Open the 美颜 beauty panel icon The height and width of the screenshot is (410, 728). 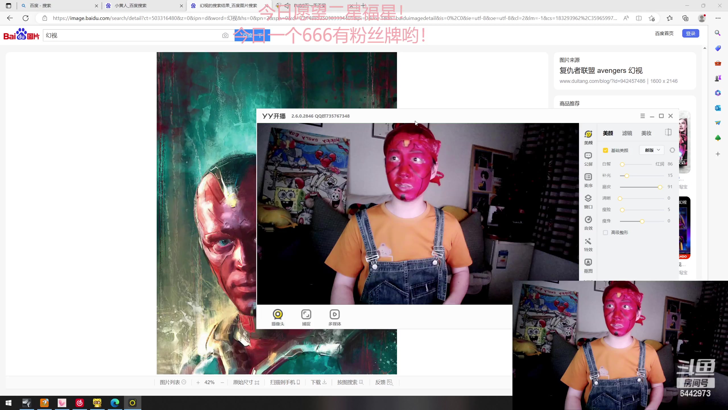(x=588, y=137)
